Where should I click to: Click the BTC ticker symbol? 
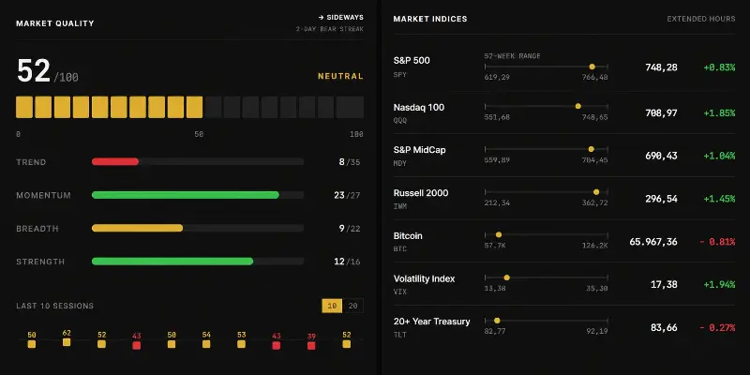[x=400, y=248]
